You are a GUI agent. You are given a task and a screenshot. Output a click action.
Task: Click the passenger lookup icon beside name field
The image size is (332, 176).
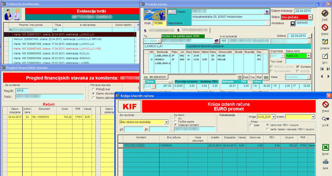coord(216,41)
